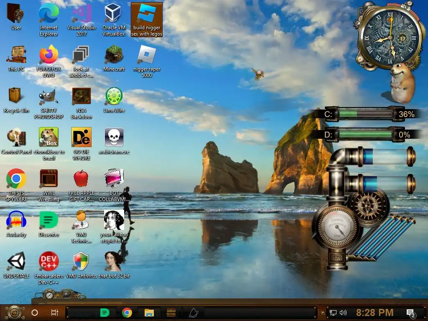Click the 36% C: drive readout
Screen dimensions: 428x321
click(x=406, y=114)
